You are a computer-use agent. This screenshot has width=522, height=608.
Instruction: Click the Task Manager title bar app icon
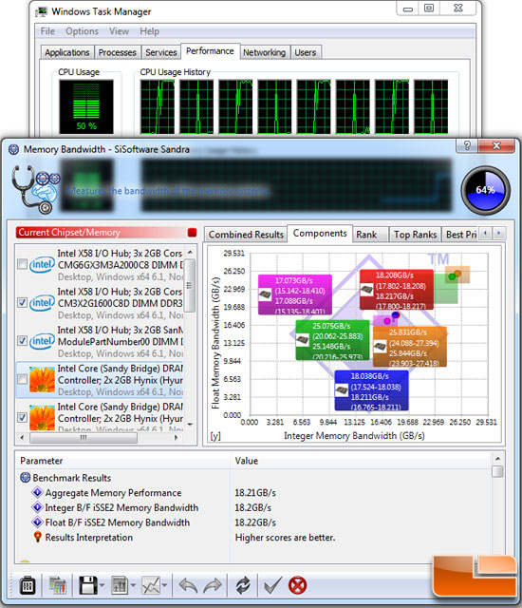(41, 11)
